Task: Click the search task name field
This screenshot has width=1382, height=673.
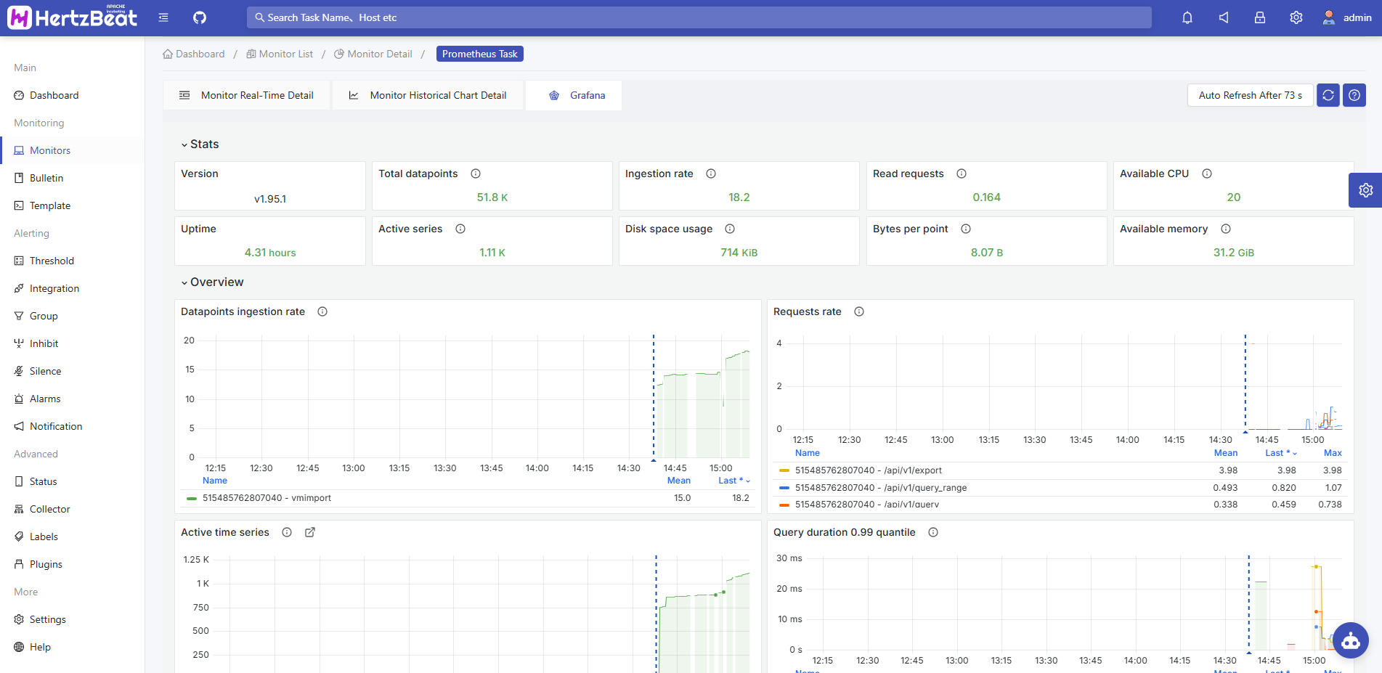Action: point(699,17)
